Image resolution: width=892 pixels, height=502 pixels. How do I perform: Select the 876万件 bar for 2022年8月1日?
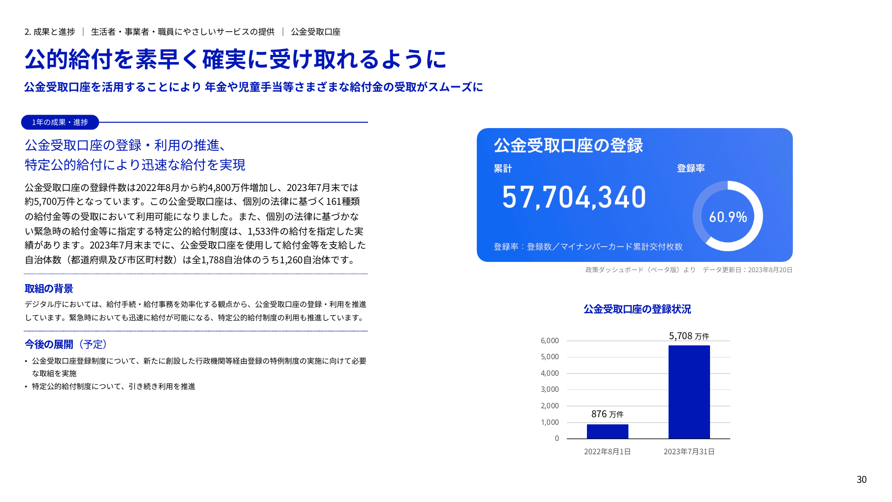(607, 425)
